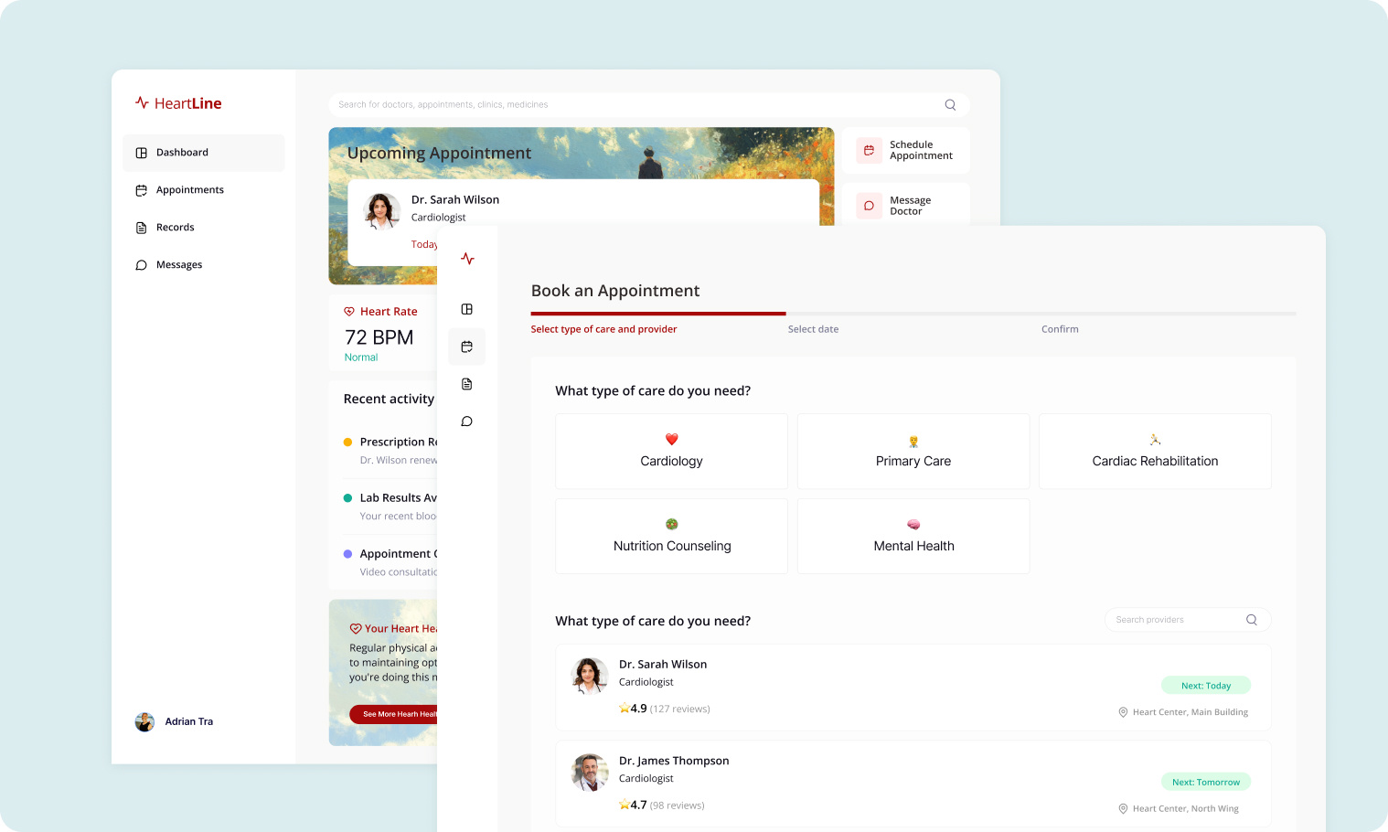This screenshot has width=1388, height=832.
Task: Click the star rating icon for Dr. James Thompson
Action: point(625,805)
